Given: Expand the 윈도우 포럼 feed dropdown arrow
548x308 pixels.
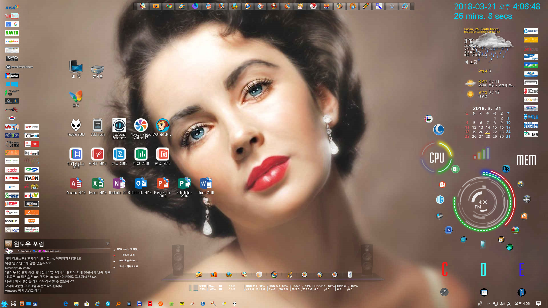Looking at the screenshot, I should pyautogui.click(x=108, y=244).
